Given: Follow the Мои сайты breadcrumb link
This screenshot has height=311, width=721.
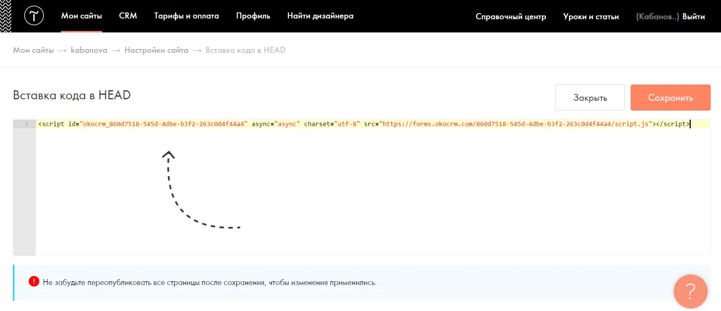Looking at the screenshot, I should tap(33, 50).
